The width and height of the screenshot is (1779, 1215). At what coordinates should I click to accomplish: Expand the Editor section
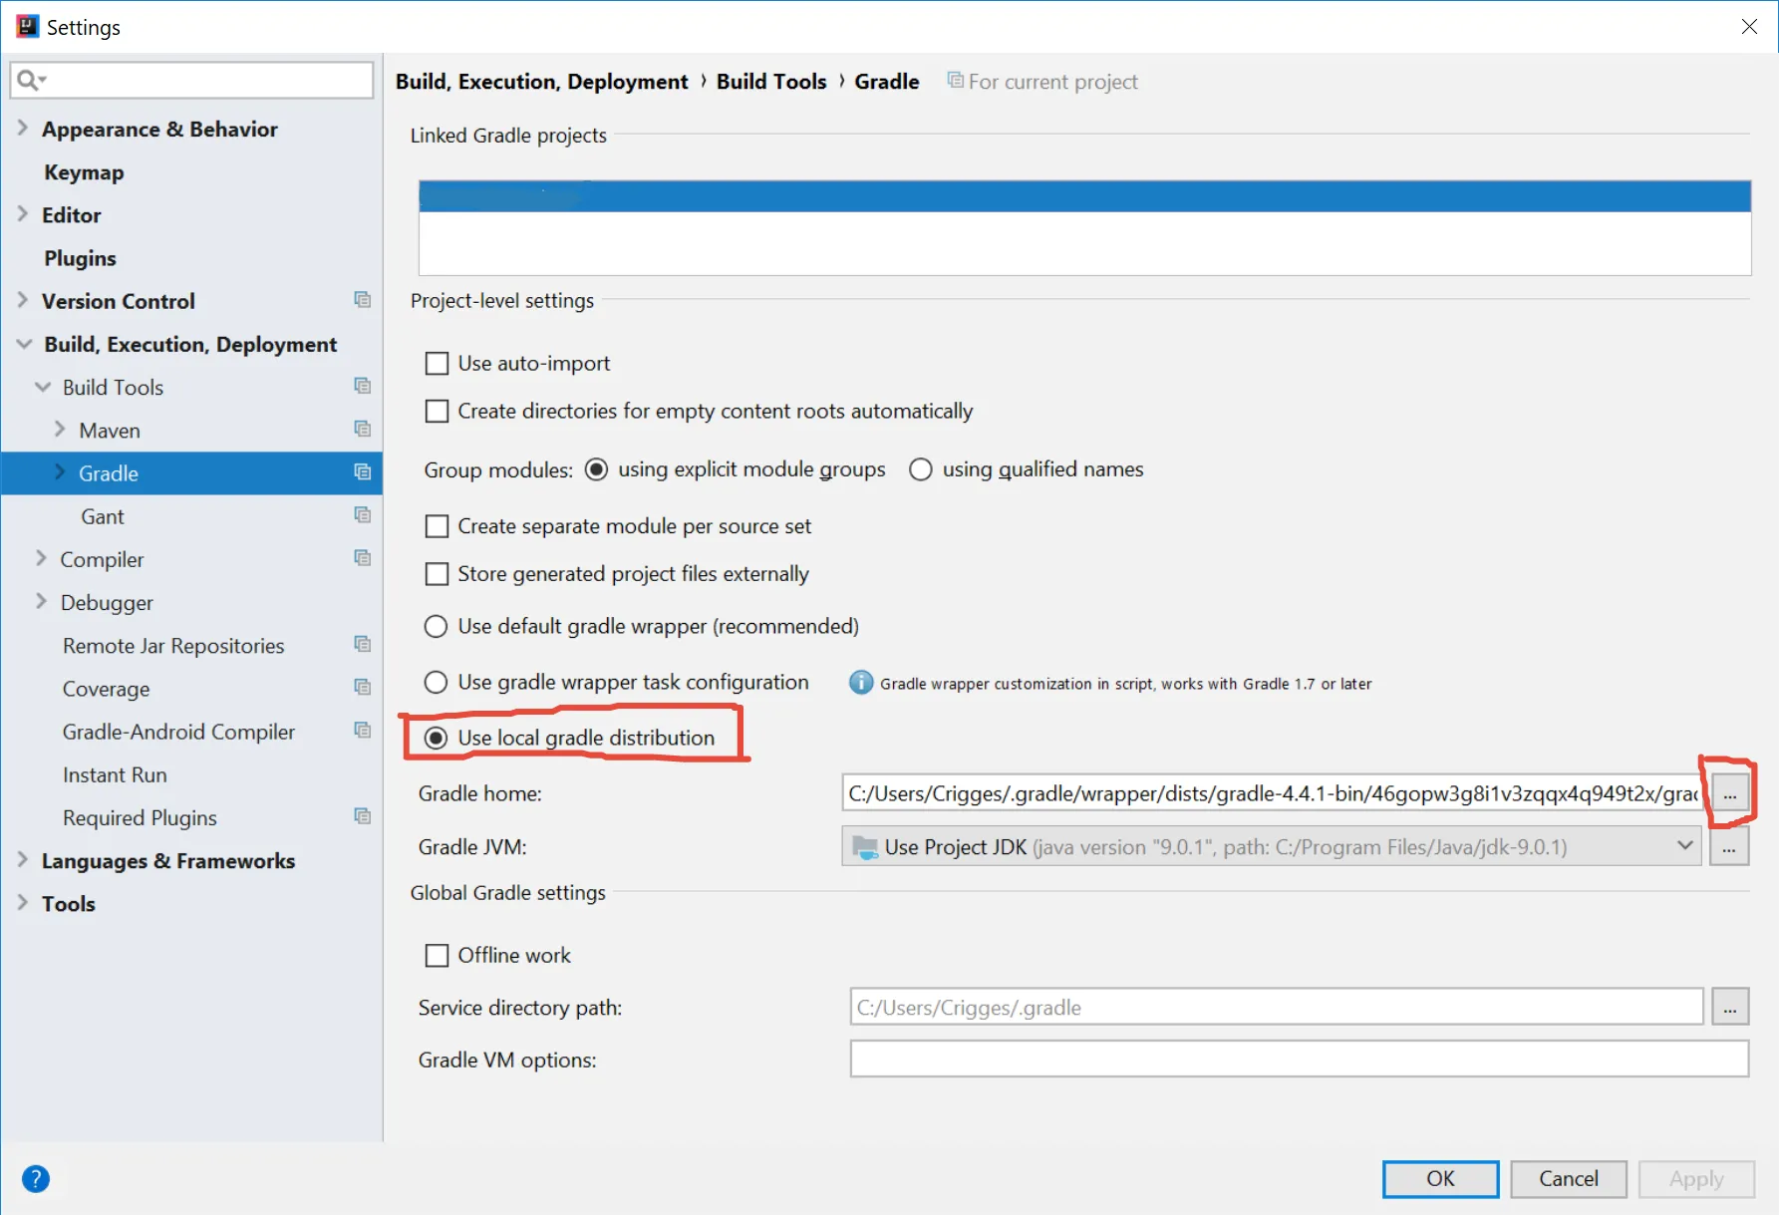(23, 214)
